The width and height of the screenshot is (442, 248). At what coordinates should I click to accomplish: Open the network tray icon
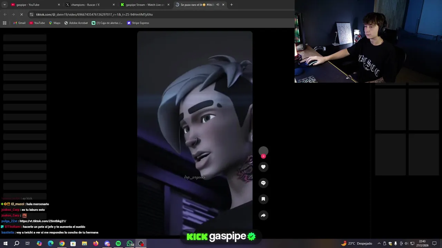tap(412, 244)
